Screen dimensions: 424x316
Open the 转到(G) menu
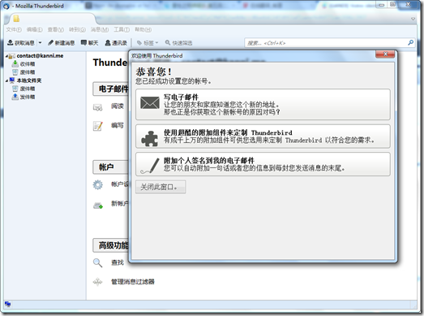coord(77,29)
